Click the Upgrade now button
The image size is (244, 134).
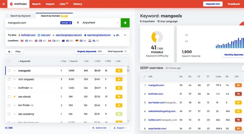tap(213, 4)
